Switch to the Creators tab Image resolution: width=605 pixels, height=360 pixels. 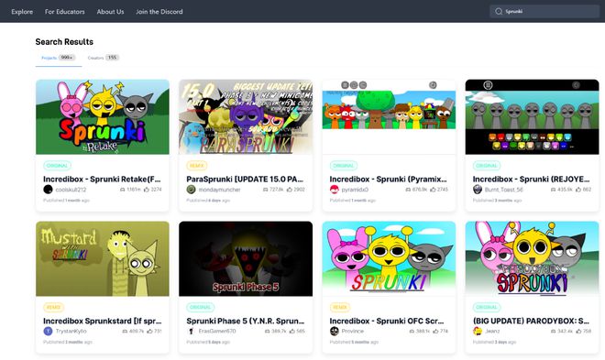pyautogui.click(x=103, y=58)
